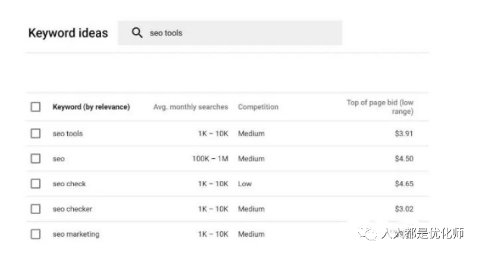Click the Keyword ideas heading
This screenshot has height=254, width=479.
click(x=68, y=33)
